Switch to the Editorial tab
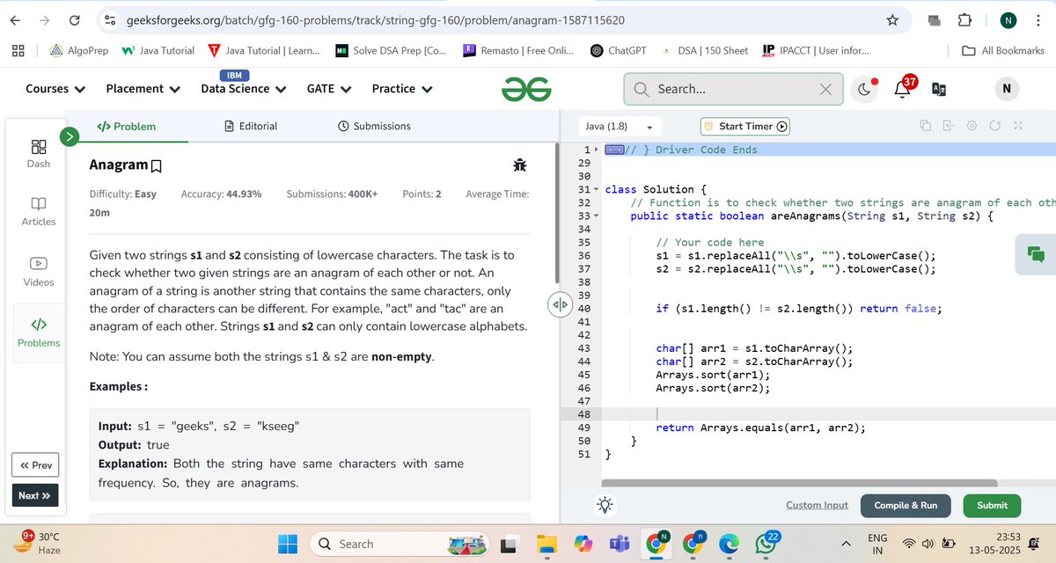This screenshot has height=563, width=1056. click(251, 126)
